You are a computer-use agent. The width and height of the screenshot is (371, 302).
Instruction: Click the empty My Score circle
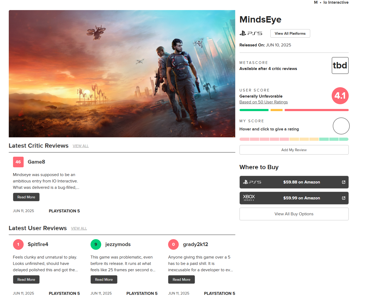tap(341, 126)
